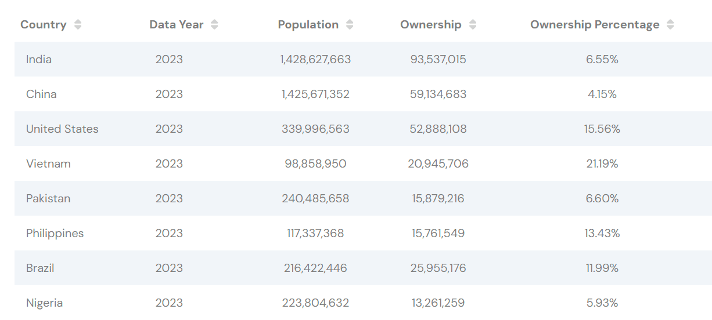This screenshot has height=320, width=712.
Task: Select the India row country cell
Action: 39,59
